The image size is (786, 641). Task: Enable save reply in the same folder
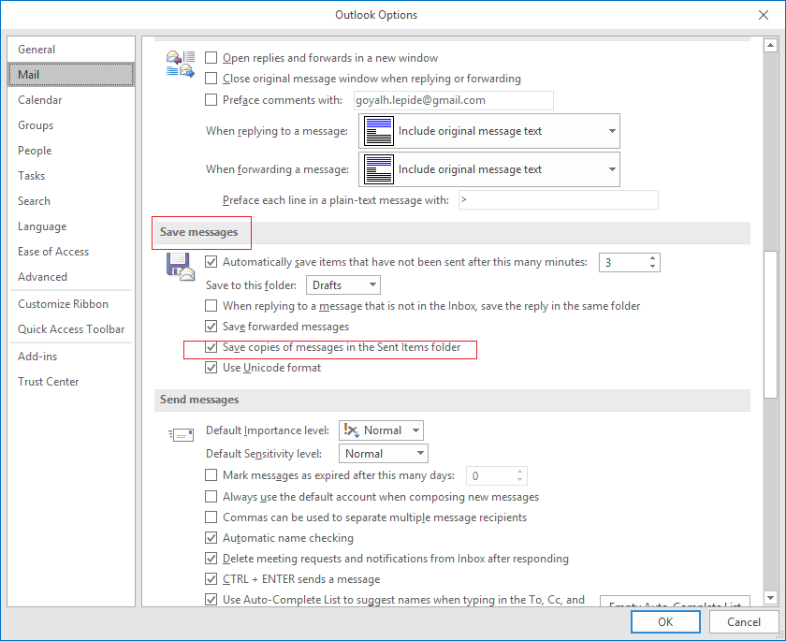coord(211,305)
